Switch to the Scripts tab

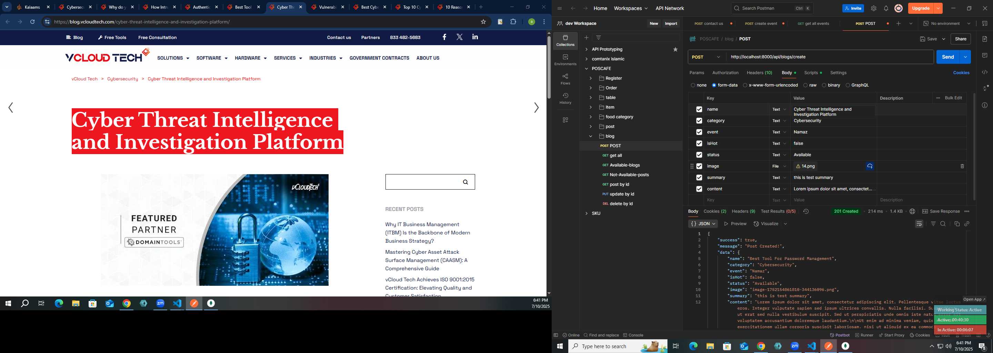813,73
